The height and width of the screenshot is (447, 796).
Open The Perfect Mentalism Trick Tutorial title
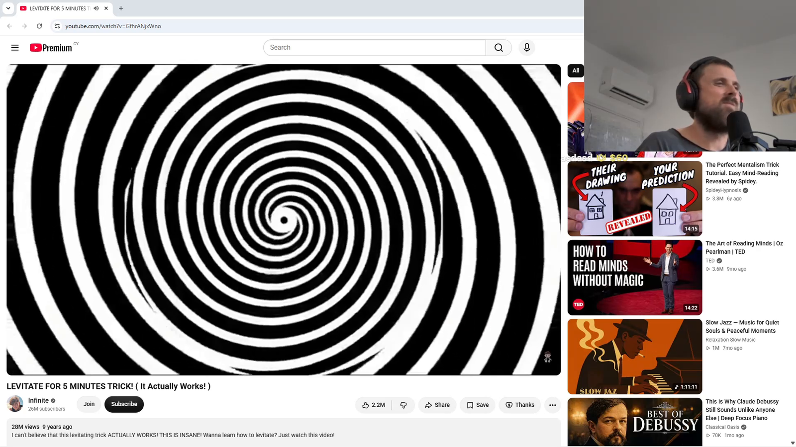click(x=742, y=173)
